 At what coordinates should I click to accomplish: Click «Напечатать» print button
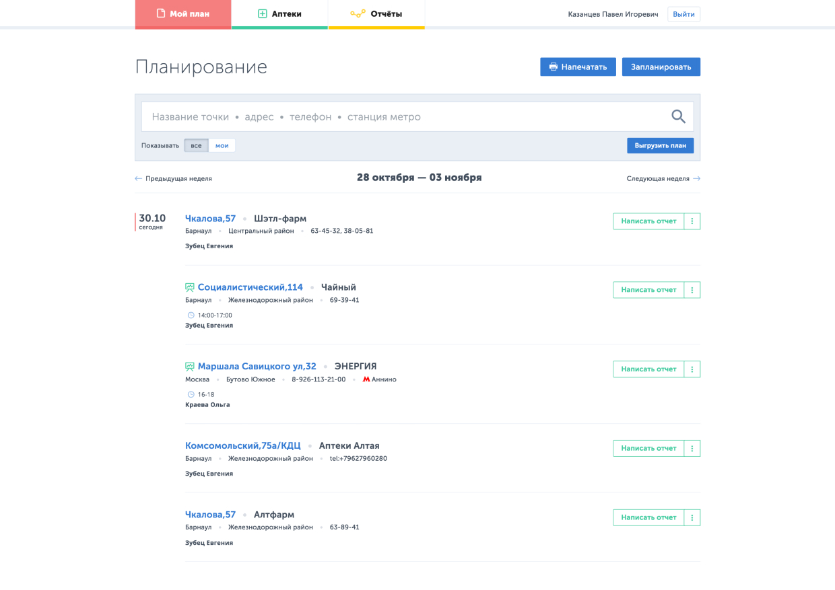click(578, 67)
